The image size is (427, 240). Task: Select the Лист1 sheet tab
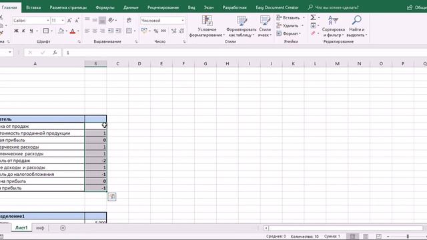tap(21, 228)
